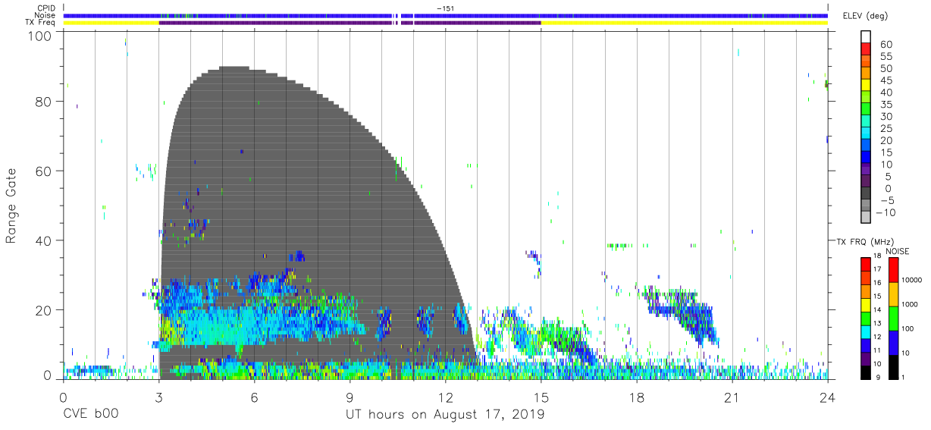Click the ELEV (deg) color bar title
This screenshot has height=430, width=931.
tap(865, 16)
